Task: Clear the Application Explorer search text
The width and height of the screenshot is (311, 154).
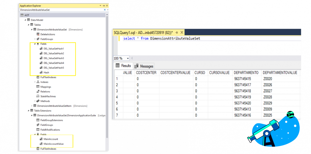Action: (105, 10)
